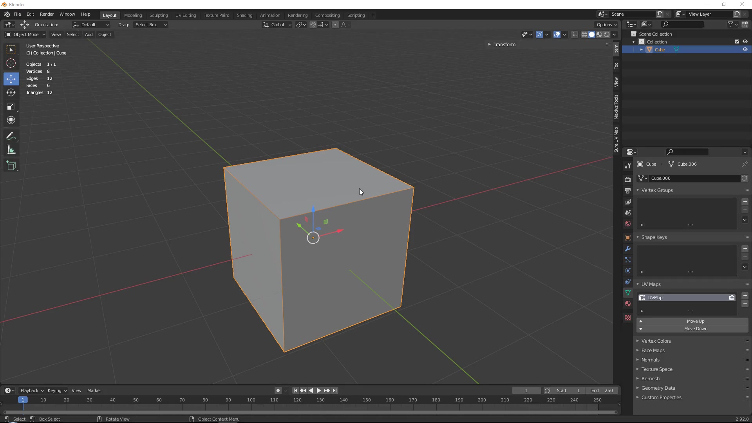The height and width of the screenshot is (423, 752).
Task: Open Object properties tab
Action: 628,238
